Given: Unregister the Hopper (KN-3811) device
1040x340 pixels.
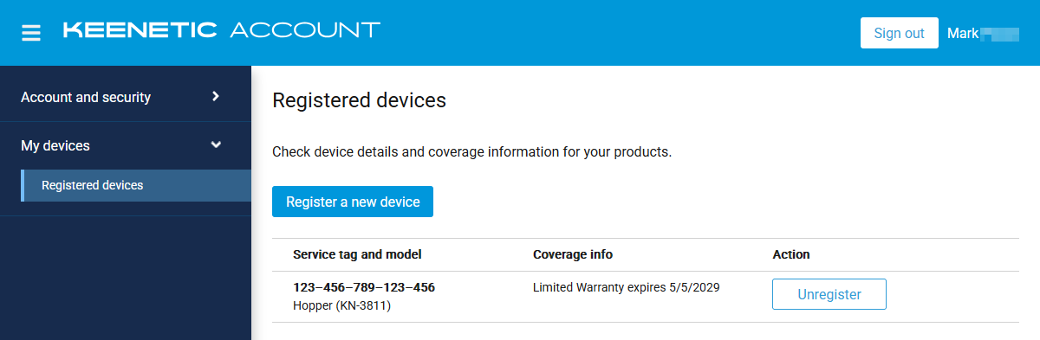Looking at the screenshot, I should [x=829, y=294].
